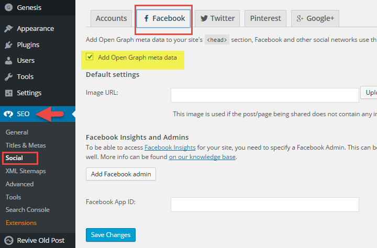
Task: Click the Tools wrench icon
Action: coord(9,77)
